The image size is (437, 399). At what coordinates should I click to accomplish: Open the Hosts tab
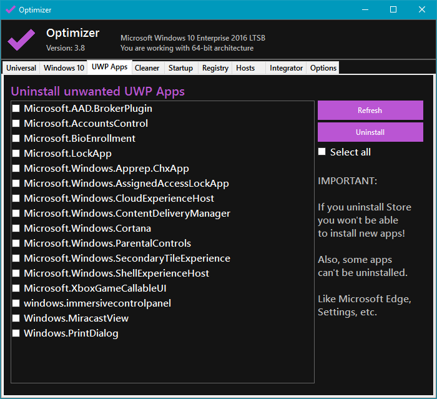click(x=245, y=68)
